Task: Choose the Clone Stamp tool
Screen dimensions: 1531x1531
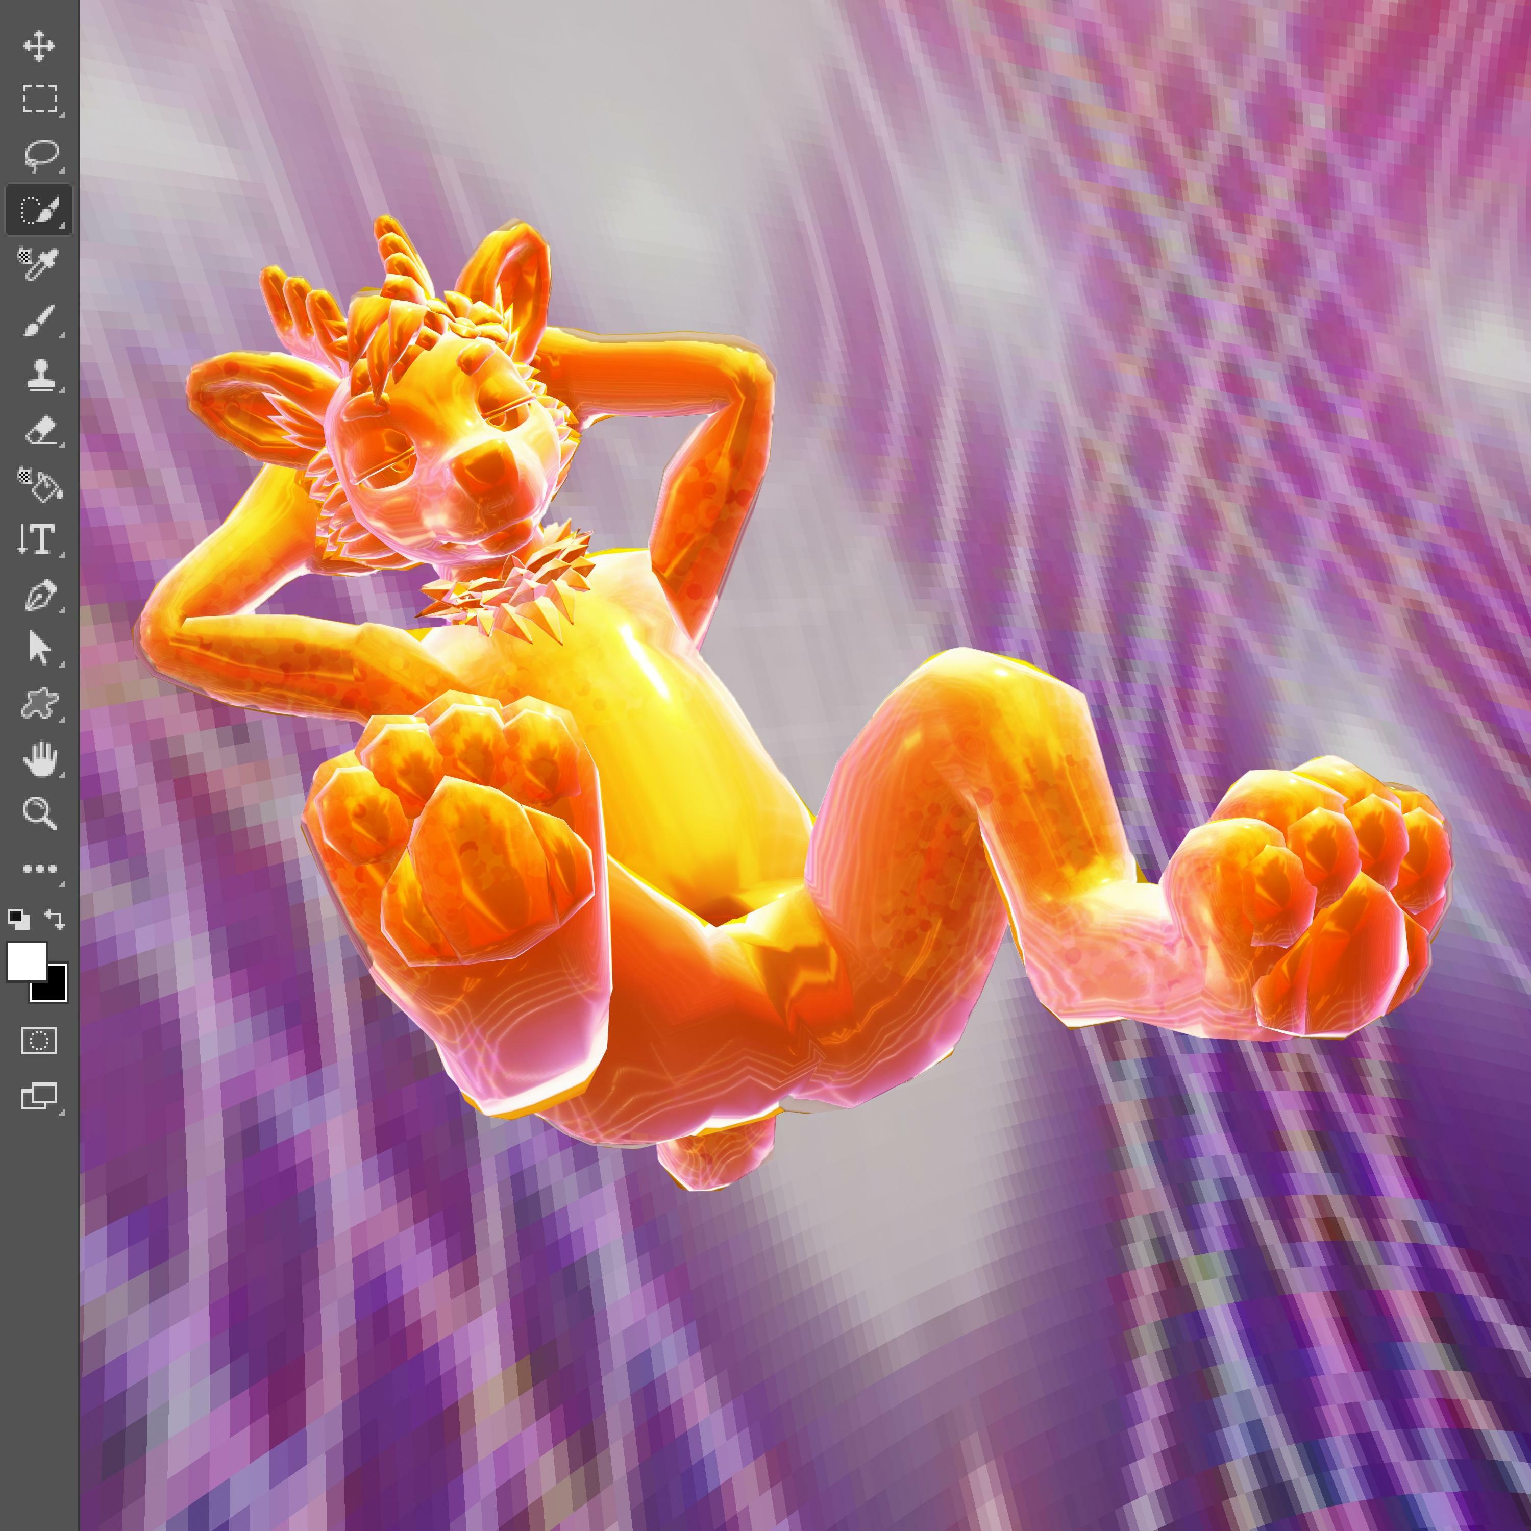Action: point(38,375)
